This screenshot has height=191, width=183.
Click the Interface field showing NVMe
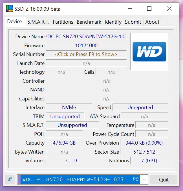tap(69, 107)
